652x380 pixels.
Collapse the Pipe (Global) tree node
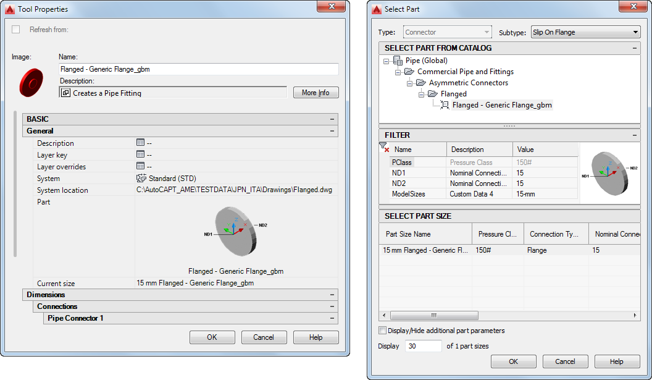387,61
